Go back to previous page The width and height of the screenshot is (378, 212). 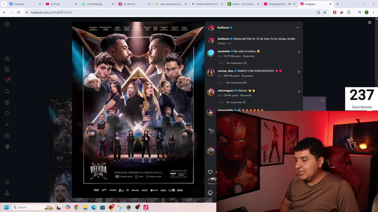tap(4, 12)
